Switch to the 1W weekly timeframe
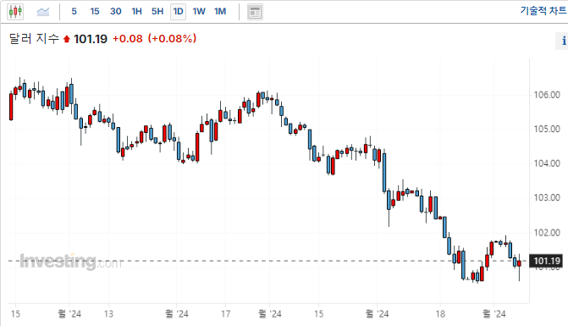The image size is (568, 326). coord(199,12)
